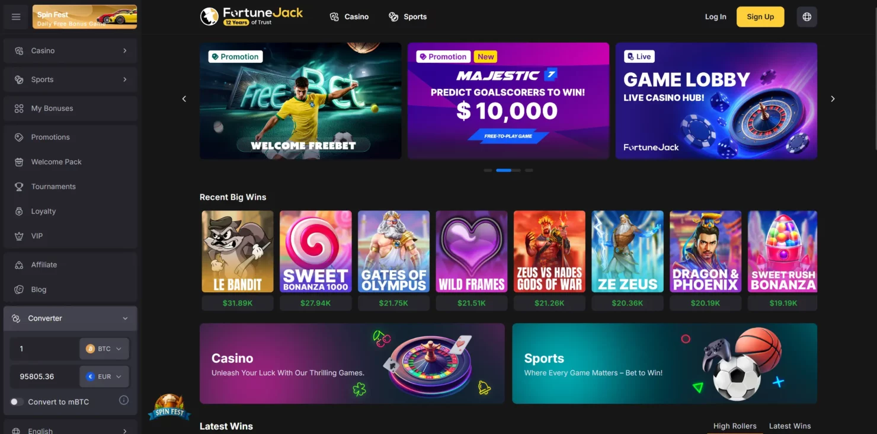This screenshot has width=877, height=434.
Task: Expand the Casino sidebar submenu
Action: click(71, 51)
